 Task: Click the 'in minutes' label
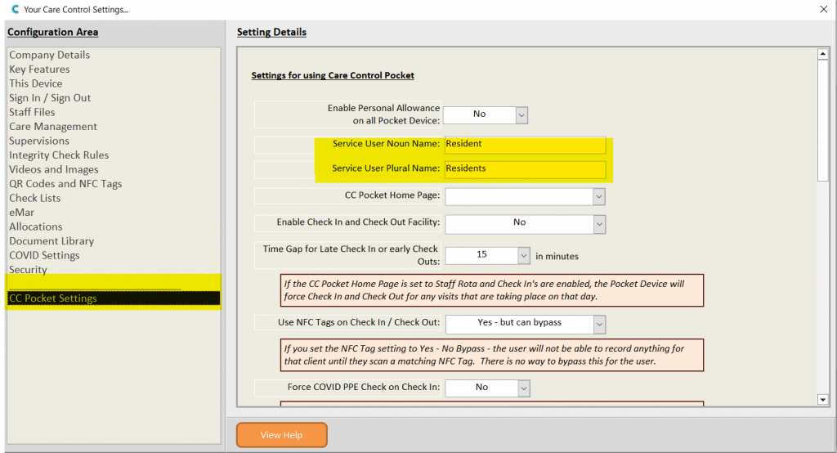[557, 257]
